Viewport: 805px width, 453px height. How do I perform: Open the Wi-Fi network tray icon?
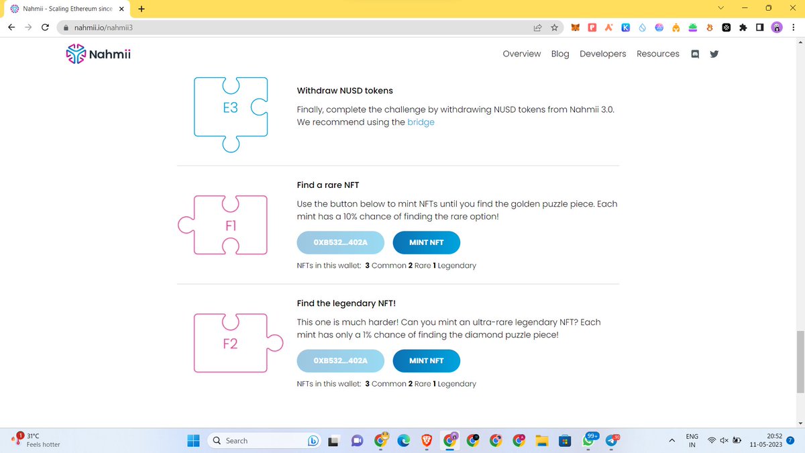(x=712, y=440)
